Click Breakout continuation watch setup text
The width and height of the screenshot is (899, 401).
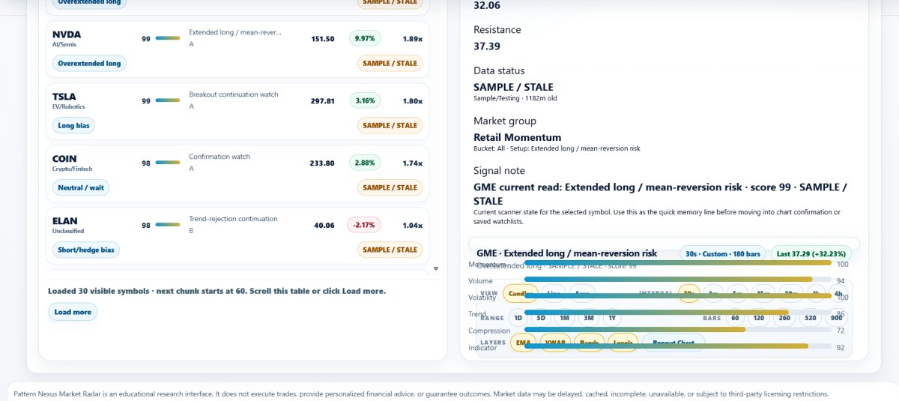pos(234,94)
